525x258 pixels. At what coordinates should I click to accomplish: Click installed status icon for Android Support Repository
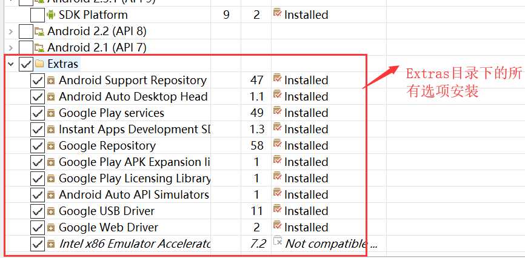[x=277, y=79]
